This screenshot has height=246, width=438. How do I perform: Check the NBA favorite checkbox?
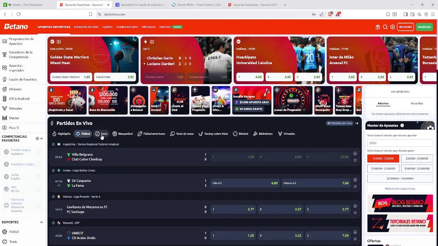pos(38,189)
